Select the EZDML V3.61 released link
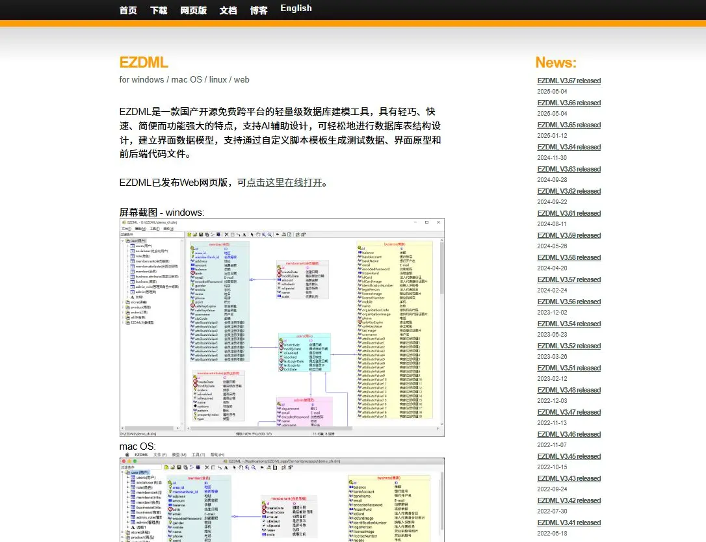The image size is (706, 542). pos(569,214)
